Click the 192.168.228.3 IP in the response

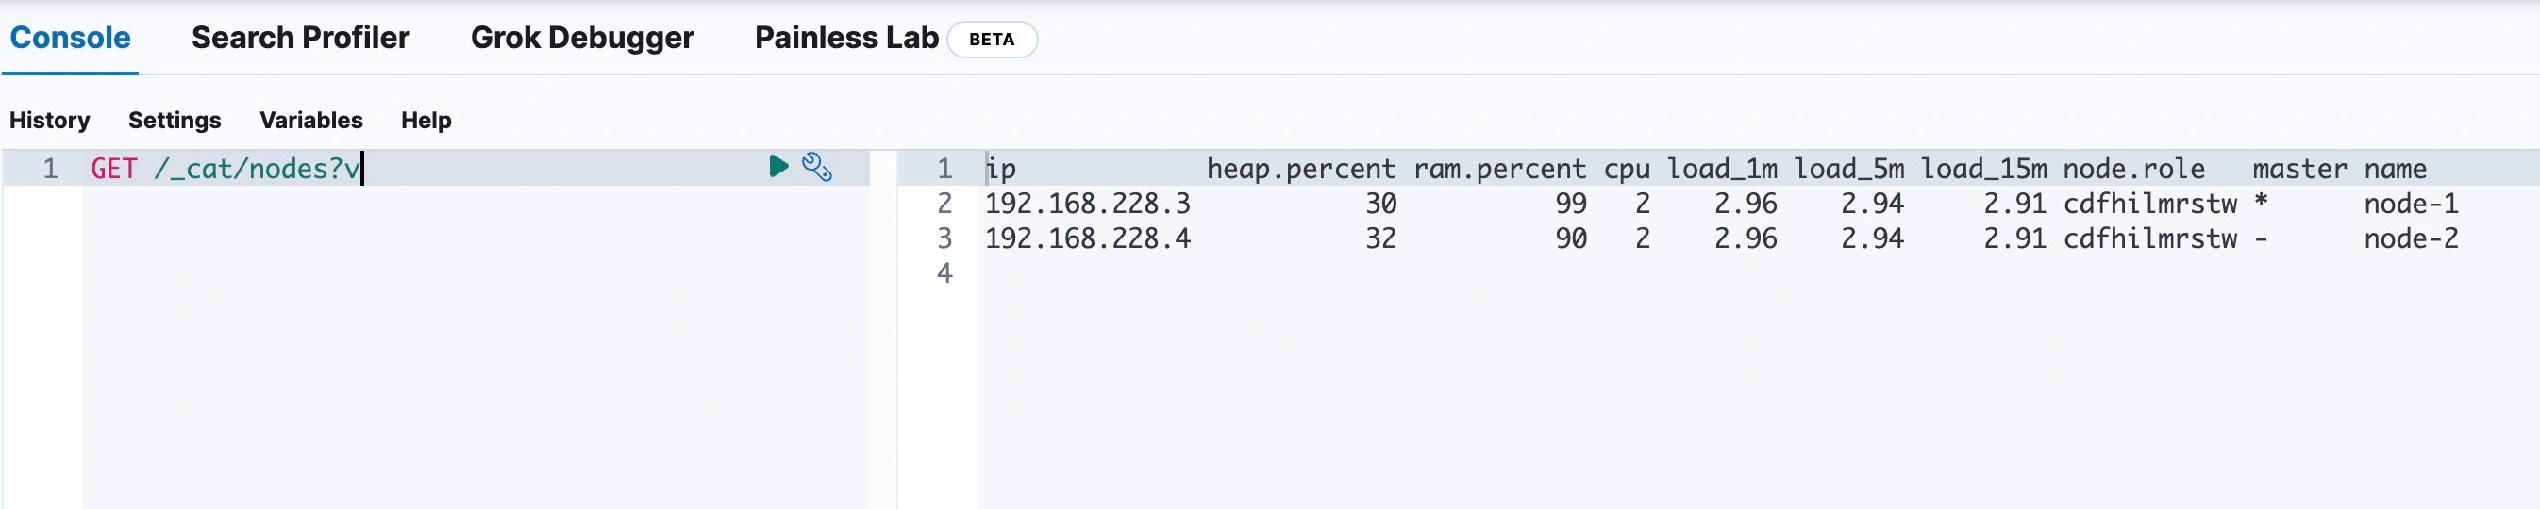click(x=1088, y=204)
